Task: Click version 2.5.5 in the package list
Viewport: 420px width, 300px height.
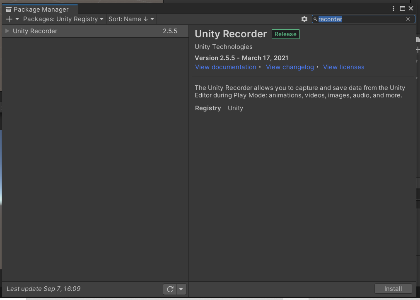Action: tap(170, 31)
